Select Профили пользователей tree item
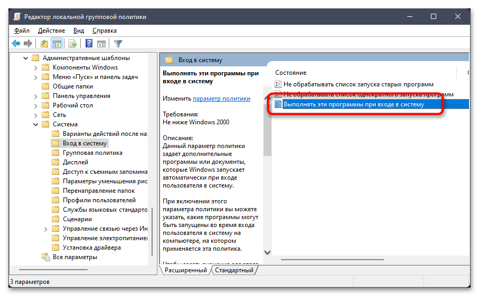479x296 pixels. (x=99, y=200)
